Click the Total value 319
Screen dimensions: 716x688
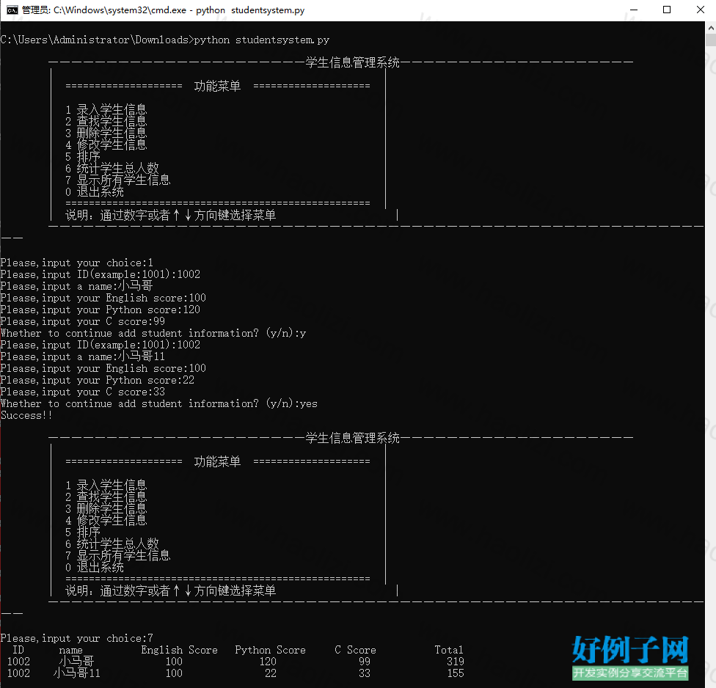pyautogui.click(x=456, y=662)
